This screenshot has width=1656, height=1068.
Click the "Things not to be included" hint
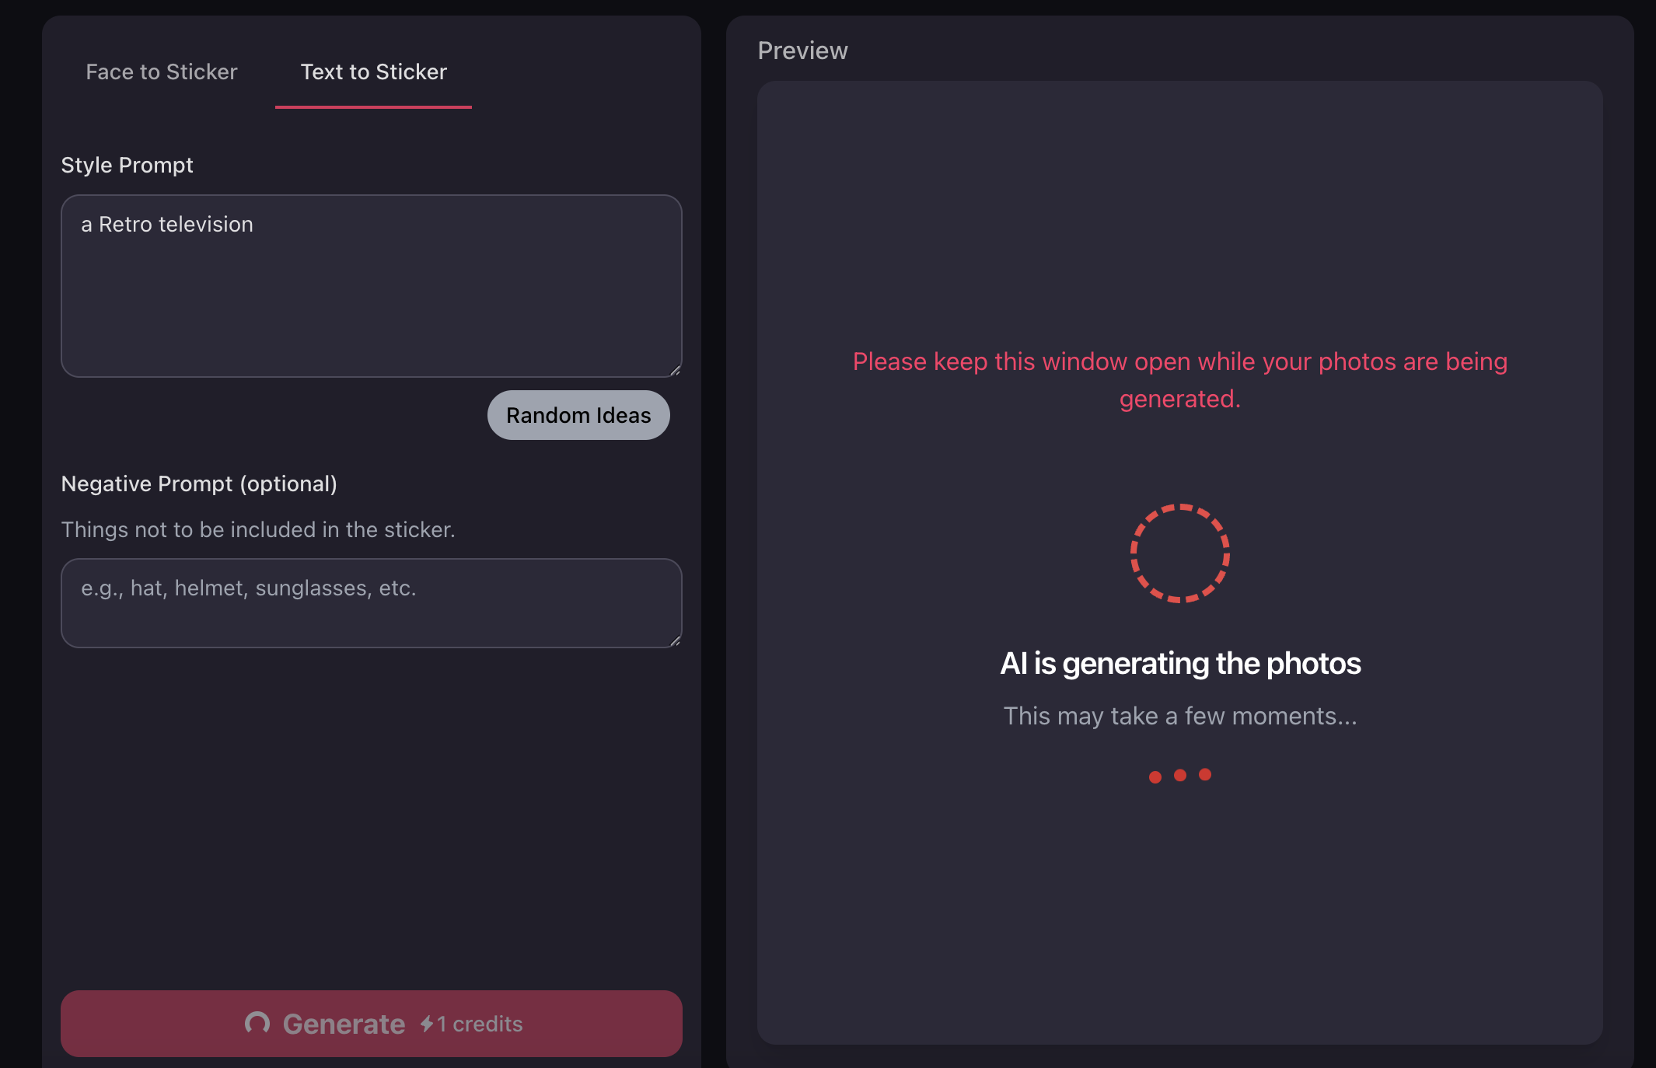[x=258, y=529]
